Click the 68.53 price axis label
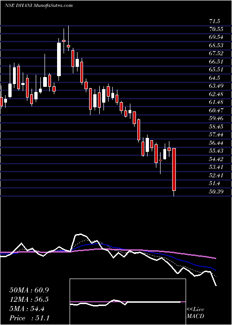Viewport: 232px width, 325px height. [x=216, y=45]
